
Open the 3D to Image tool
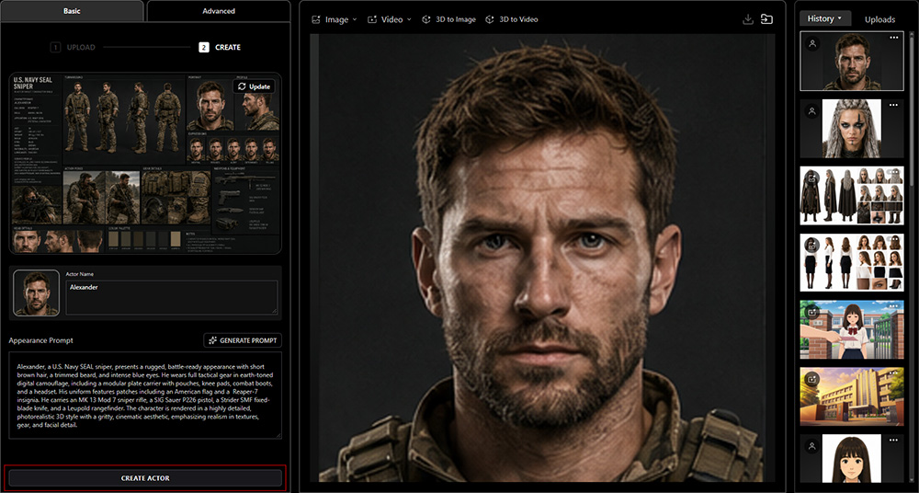448,19
